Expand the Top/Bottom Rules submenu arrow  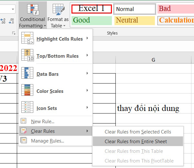click(x=87, y=55)
